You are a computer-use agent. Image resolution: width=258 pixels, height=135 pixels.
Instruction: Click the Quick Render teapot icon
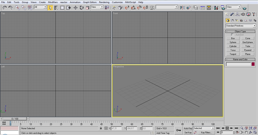tap(244, 8)
